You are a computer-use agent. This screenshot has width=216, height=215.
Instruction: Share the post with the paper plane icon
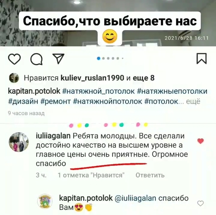pos(59,58)
